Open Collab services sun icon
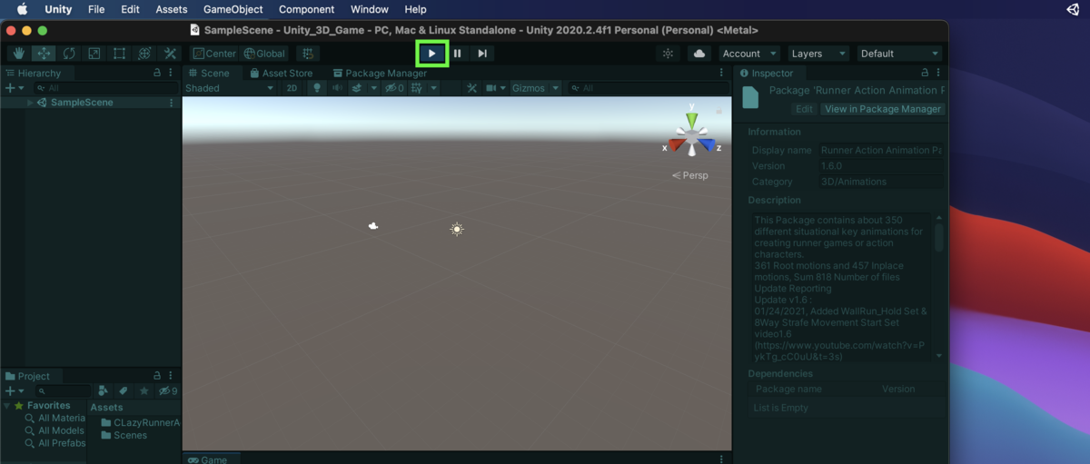Screen dimensions: 1090x464 point(668,54)
